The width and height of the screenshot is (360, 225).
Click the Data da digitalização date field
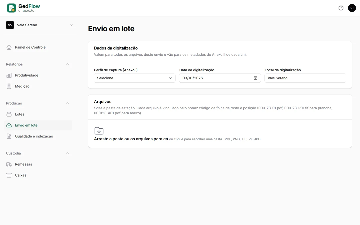point(220,78)
